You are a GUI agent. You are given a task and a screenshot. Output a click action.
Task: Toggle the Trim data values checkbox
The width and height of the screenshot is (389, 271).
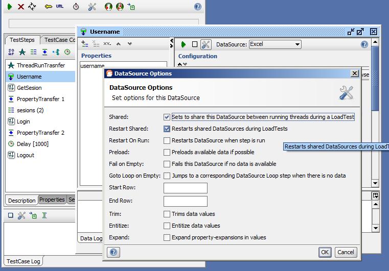167,214
